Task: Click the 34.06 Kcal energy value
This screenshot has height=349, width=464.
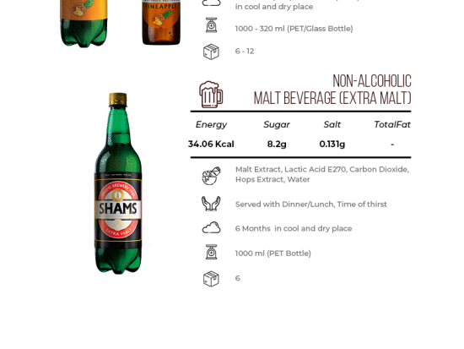Action: point(211,145)
